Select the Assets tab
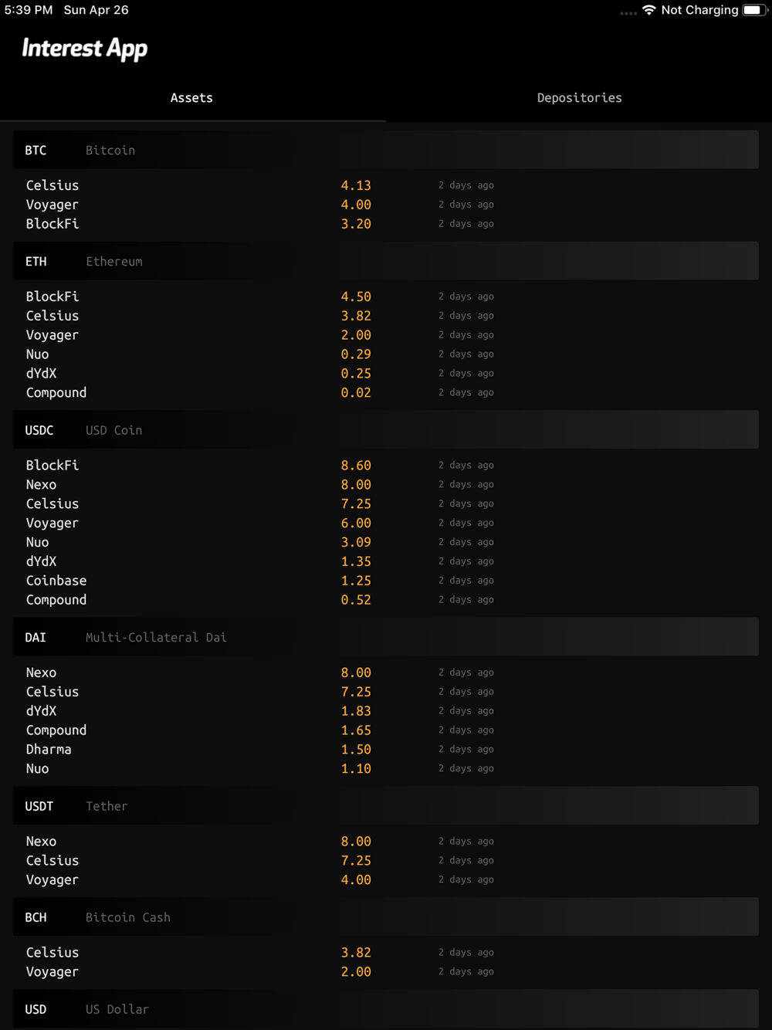Viewport: 772px width, 1030px height. coord(191,98)
